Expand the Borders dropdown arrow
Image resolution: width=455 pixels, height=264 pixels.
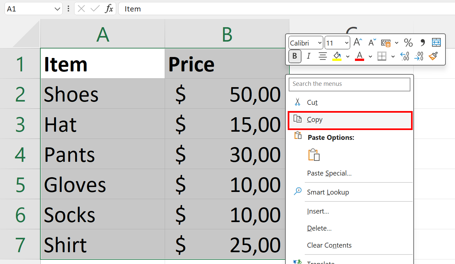click(x=393, y=57)
